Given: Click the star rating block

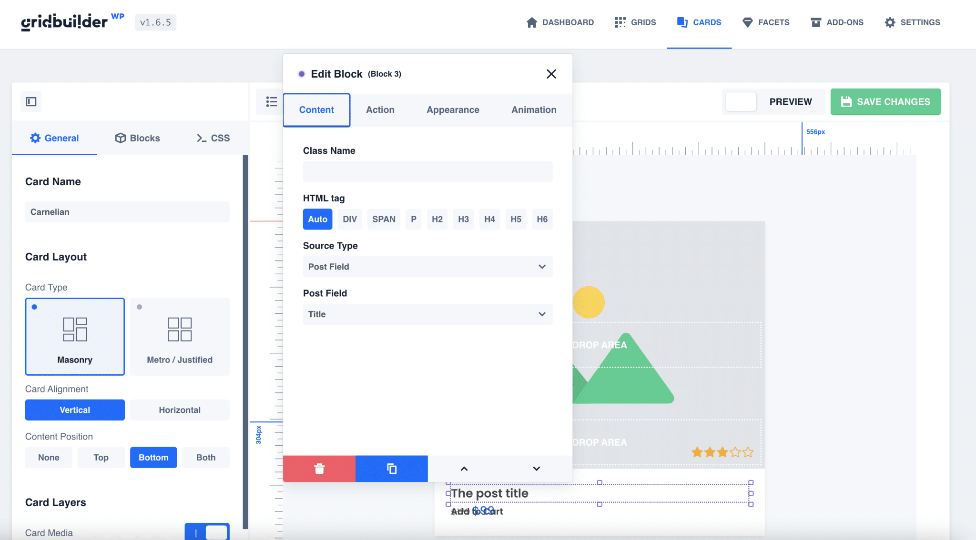Looking at the screenshot, I should coord(722,452).
